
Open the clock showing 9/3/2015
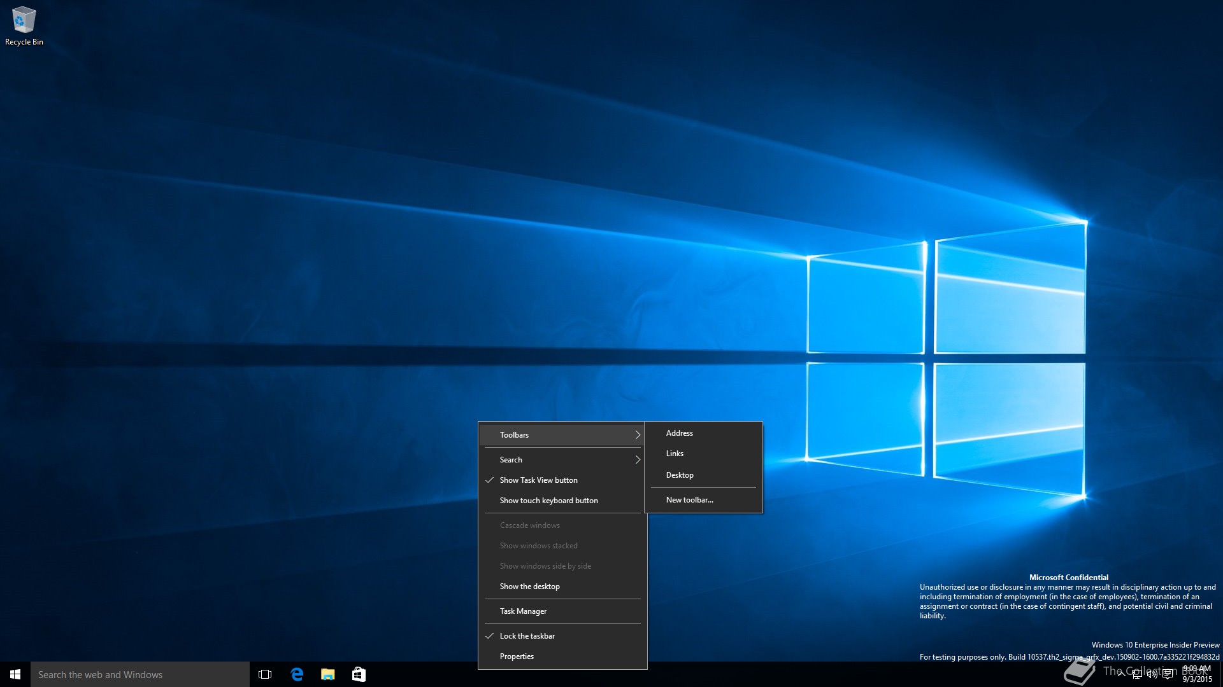[1198, 674]
